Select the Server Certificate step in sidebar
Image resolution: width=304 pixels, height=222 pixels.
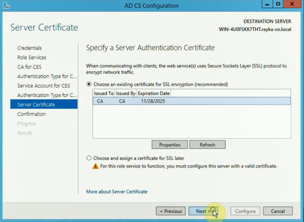(44, 104)
